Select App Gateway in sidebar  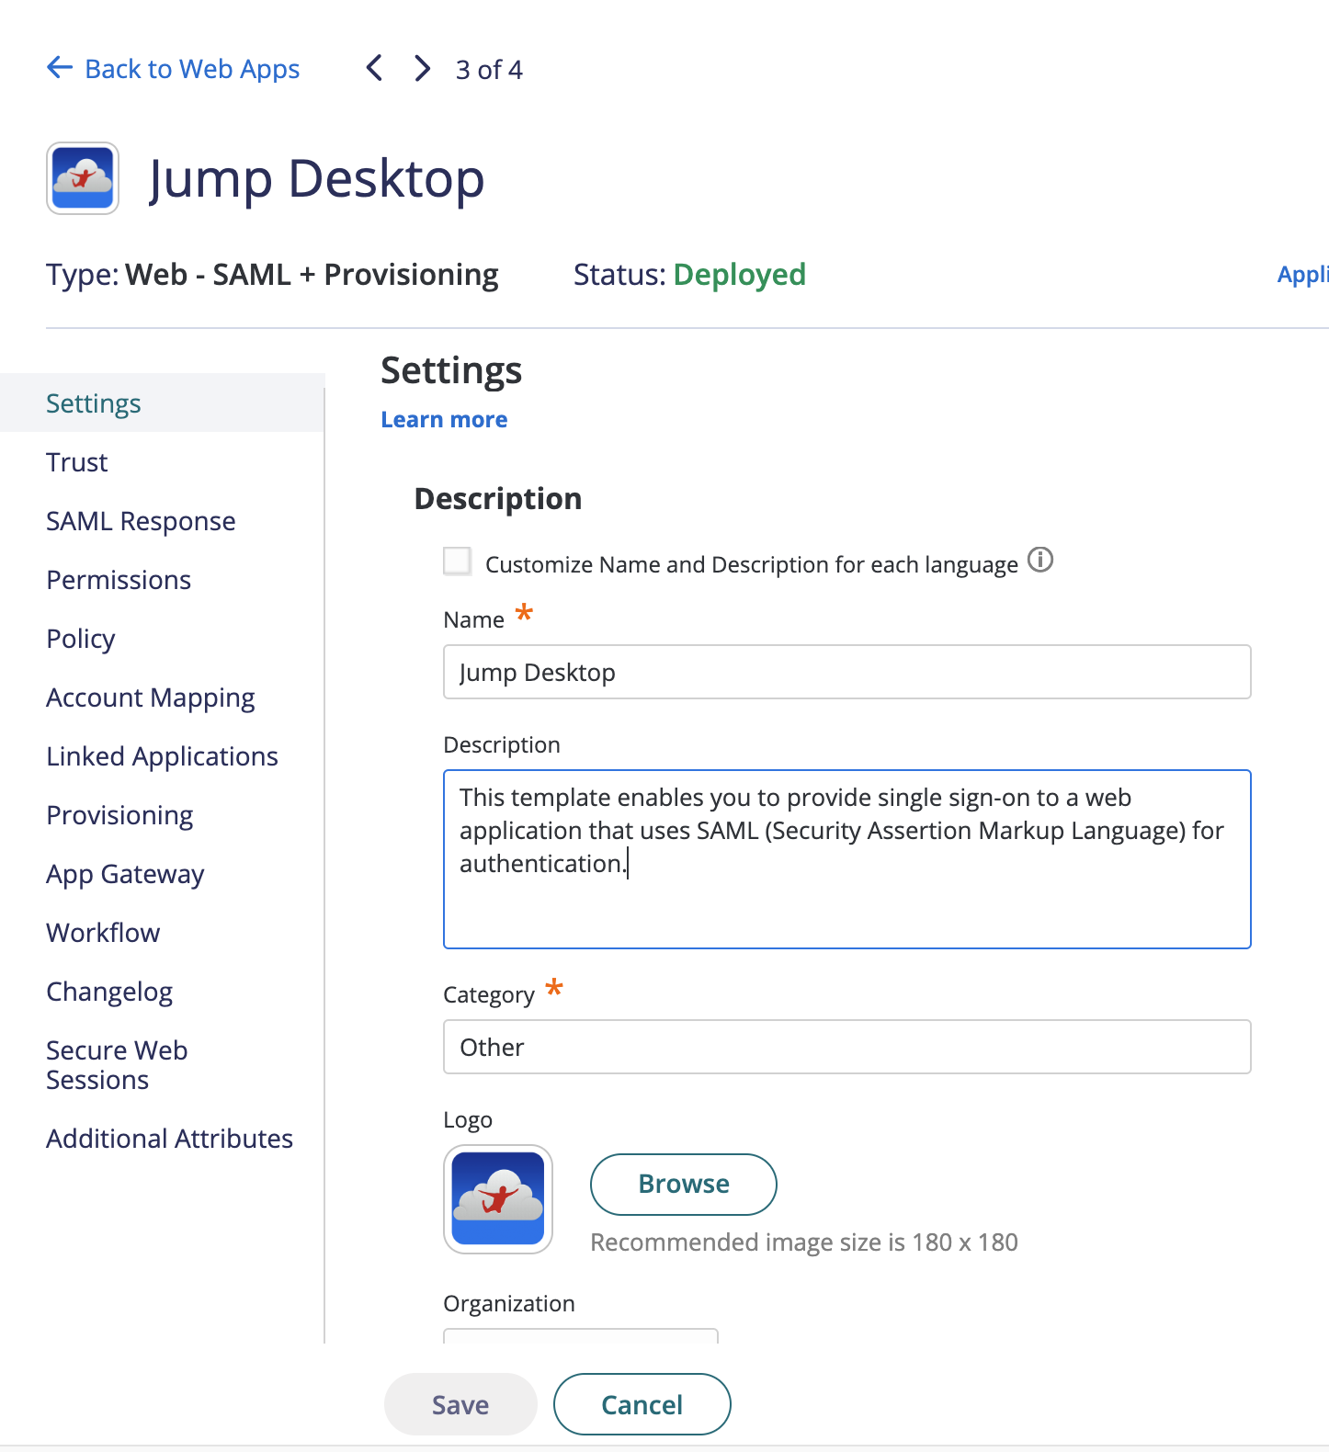click(x=125, y=874)
